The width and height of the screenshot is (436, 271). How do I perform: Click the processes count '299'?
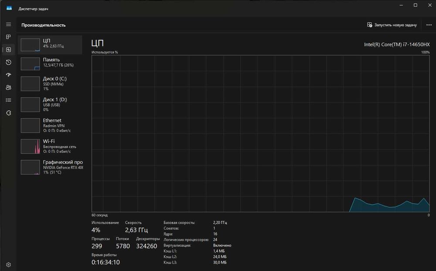point(97,246)
